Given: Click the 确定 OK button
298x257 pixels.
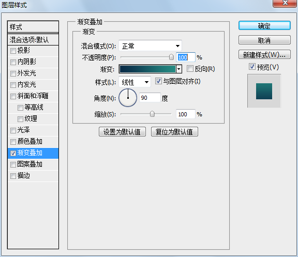Looking at the screenshot, I should (x=264, y=25).
